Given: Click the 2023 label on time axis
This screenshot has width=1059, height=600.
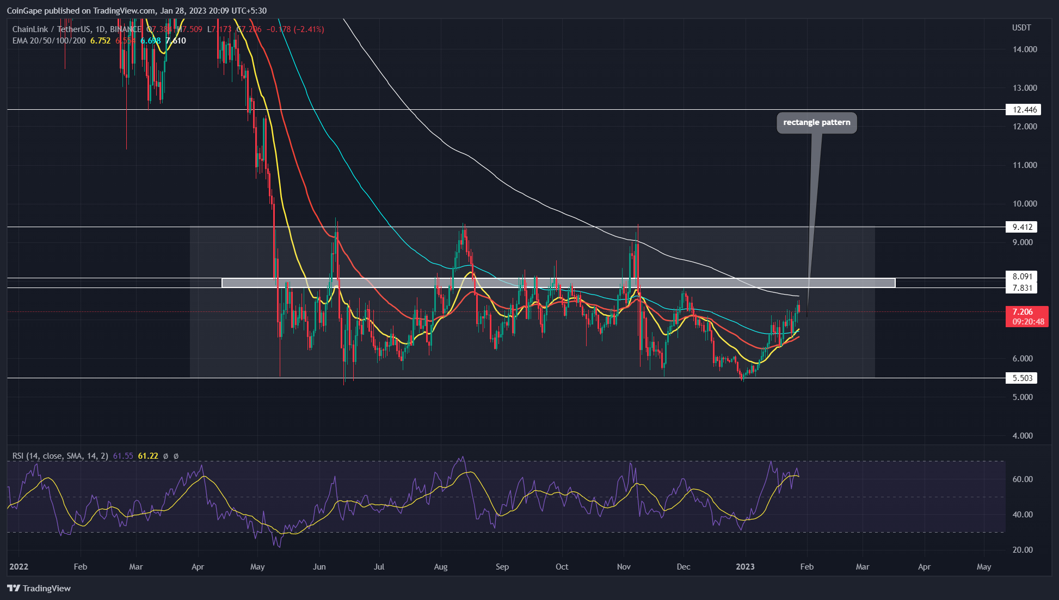Looking at the screenshot, I should [745, 567].
